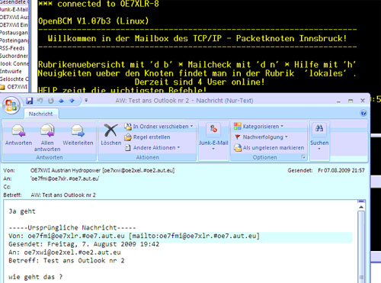Click the 'Ja geht' reply text

(x=22, y=211)
